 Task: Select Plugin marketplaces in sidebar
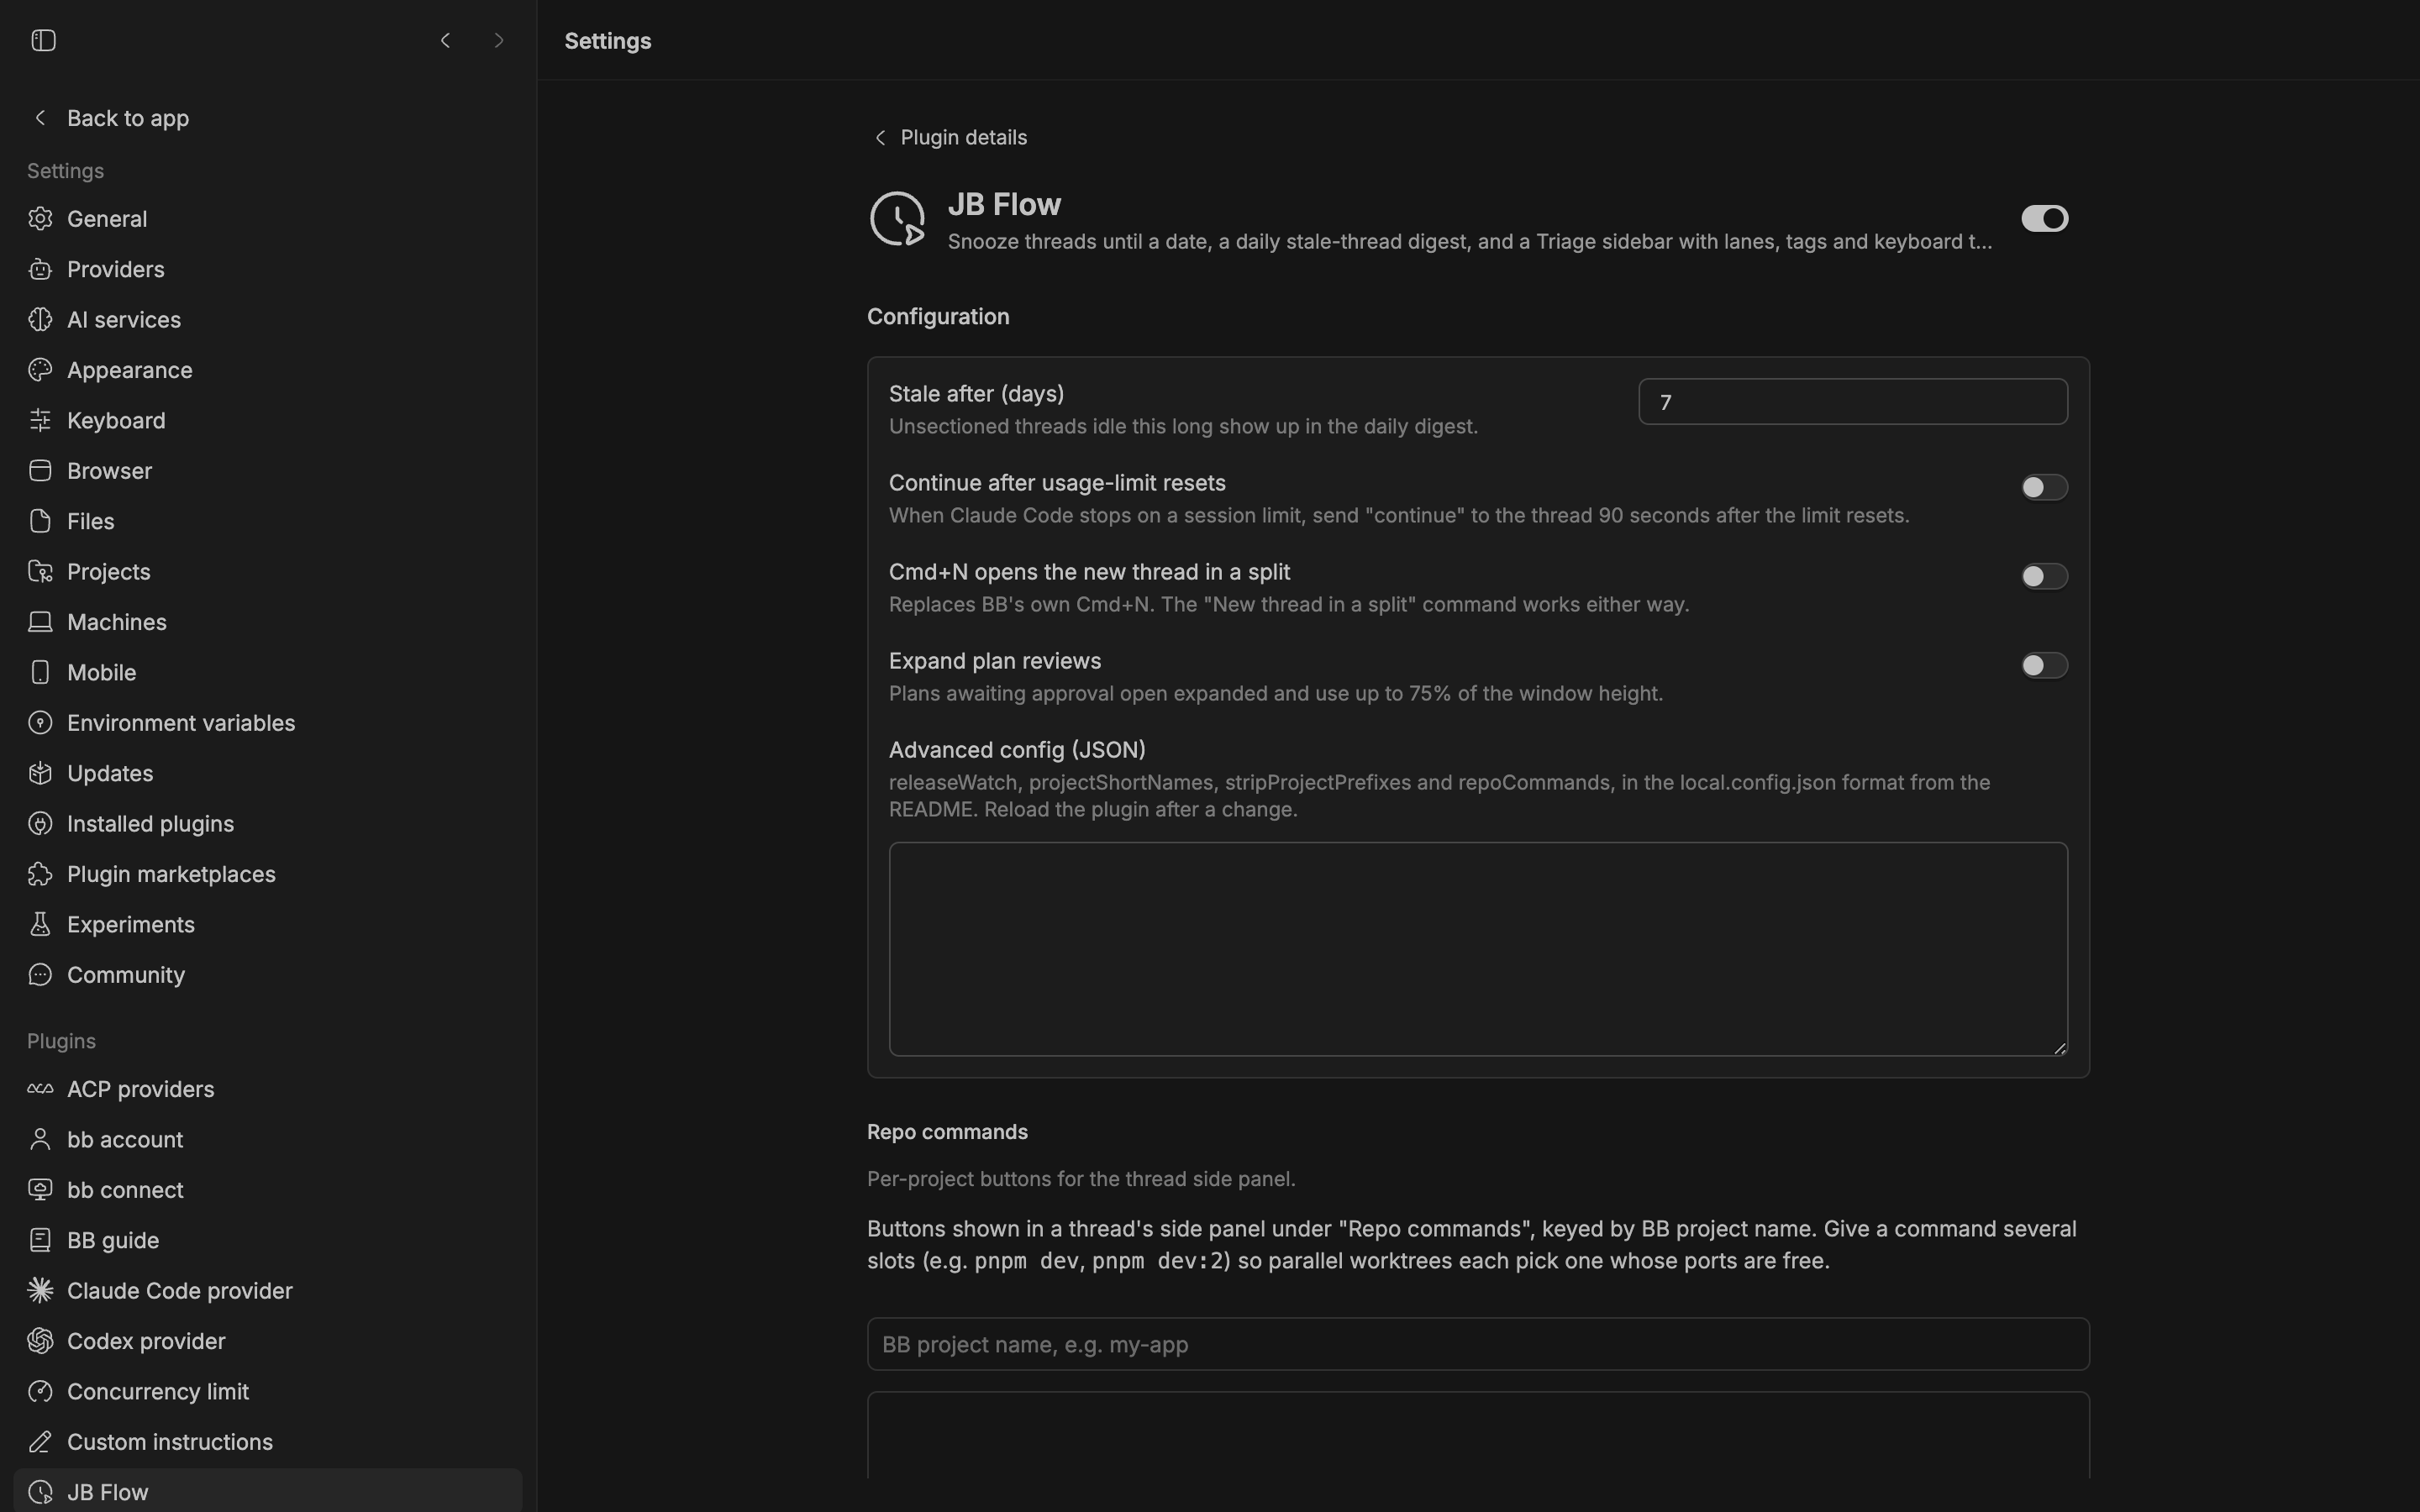point(268,874)
